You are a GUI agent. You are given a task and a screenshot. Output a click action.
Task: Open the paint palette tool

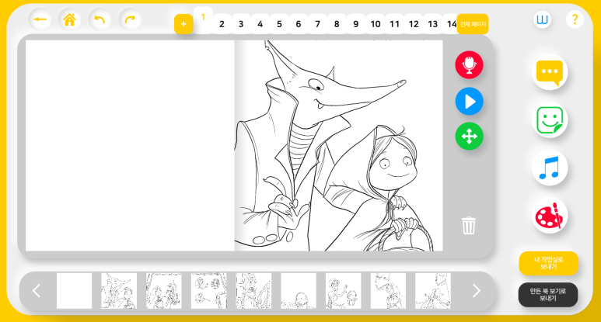pos(550,216)
